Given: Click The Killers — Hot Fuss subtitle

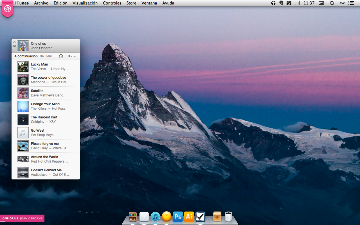Looking at the screenshot, I should (x=48, y=109).
